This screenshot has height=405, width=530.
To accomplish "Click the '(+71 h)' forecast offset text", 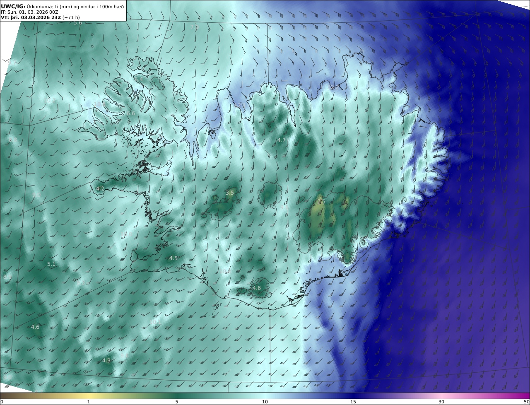I will click(x=71, y=17).
